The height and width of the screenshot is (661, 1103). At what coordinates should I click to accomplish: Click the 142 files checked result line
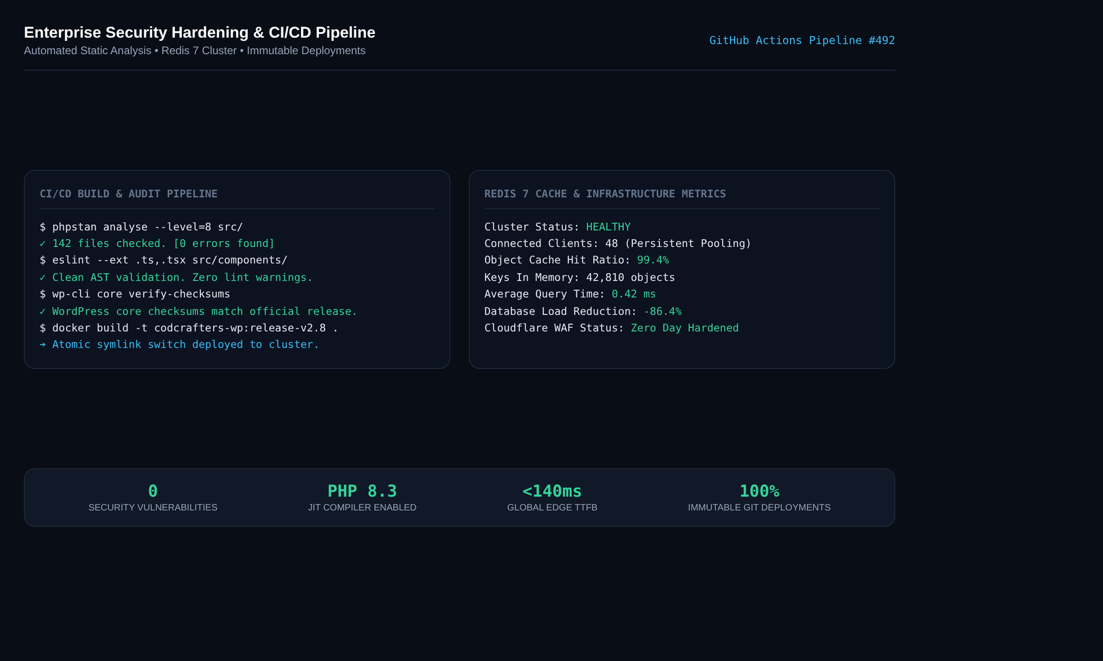tap(157, 243)
